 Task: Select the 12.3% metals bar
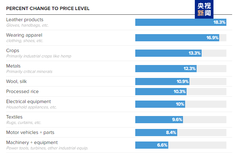coord(166,69)
